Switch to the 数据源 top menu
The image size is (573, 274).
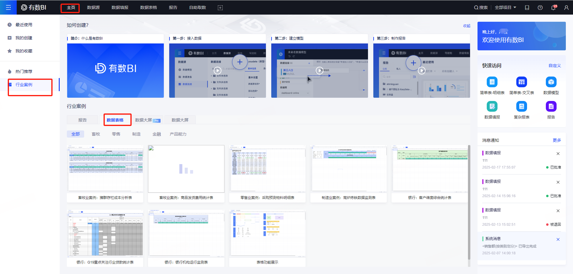click(93, 8)
